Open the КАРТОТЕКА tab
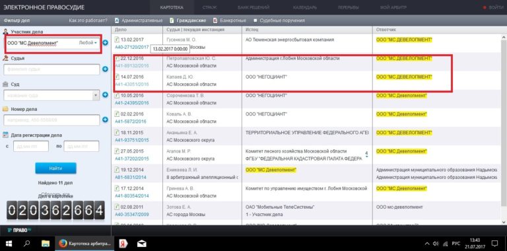Screen dimensions: 507x251 [x=172, y=7]
